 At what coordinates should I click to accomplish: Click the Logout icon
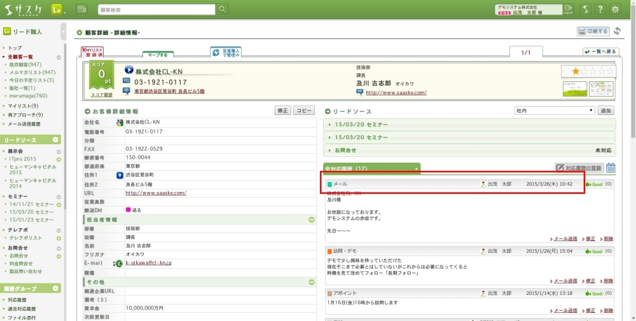568,9
